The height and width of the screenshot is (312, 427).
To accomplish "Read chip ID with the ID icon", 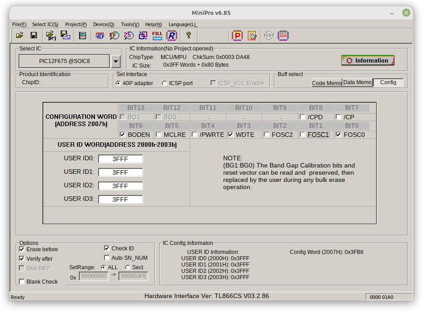I will pyautogui.click(x=100, y=36).
